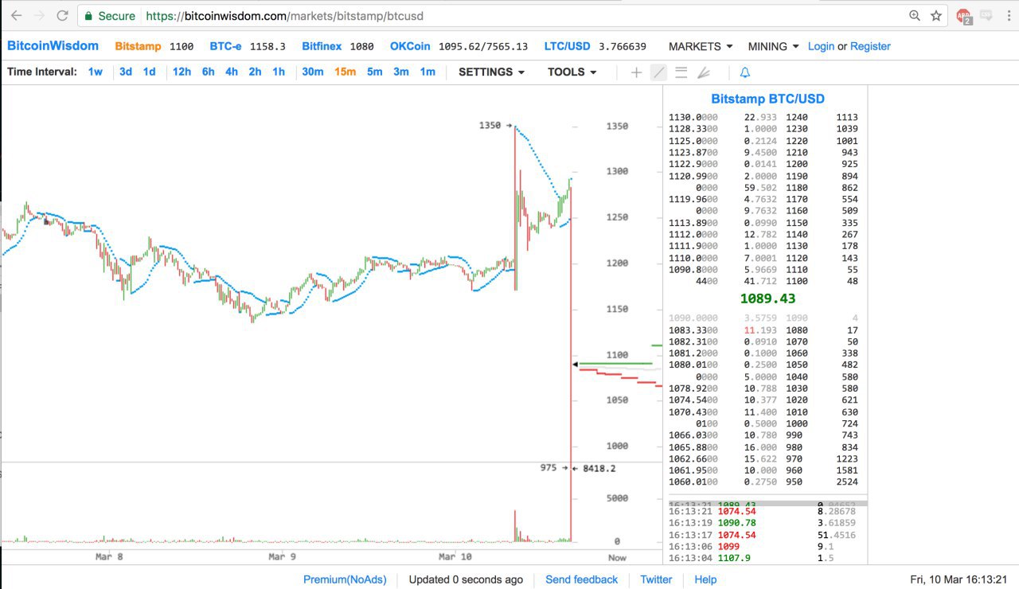Screen dimensions: 1019x589
Task: Choose the 3m time interval
Action: (x=401, y=72)
